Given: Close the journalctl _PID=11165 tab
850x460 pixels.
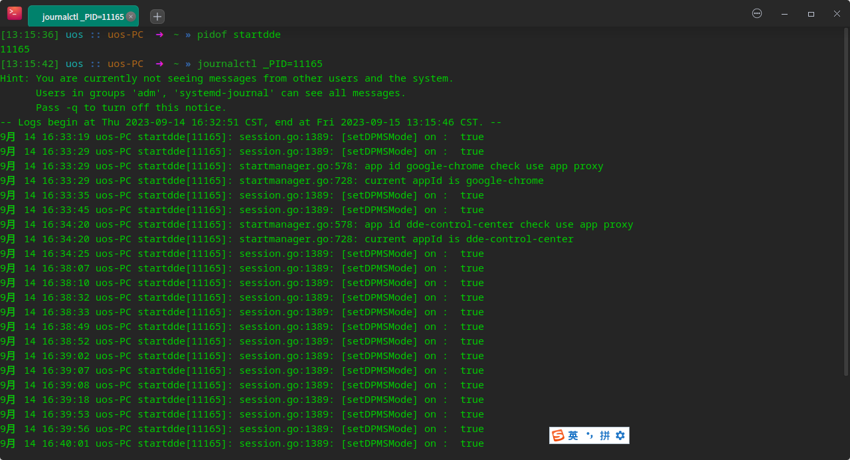Looking at the screenshot, I should 131,17.
